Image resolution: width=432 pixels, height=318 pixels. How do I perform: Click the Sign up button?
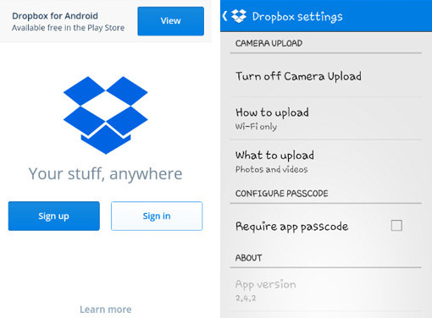point(54,216)
